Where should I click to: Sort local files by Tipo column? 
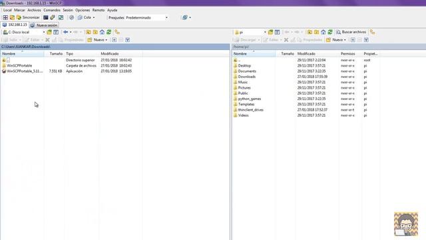coord(81,53)
